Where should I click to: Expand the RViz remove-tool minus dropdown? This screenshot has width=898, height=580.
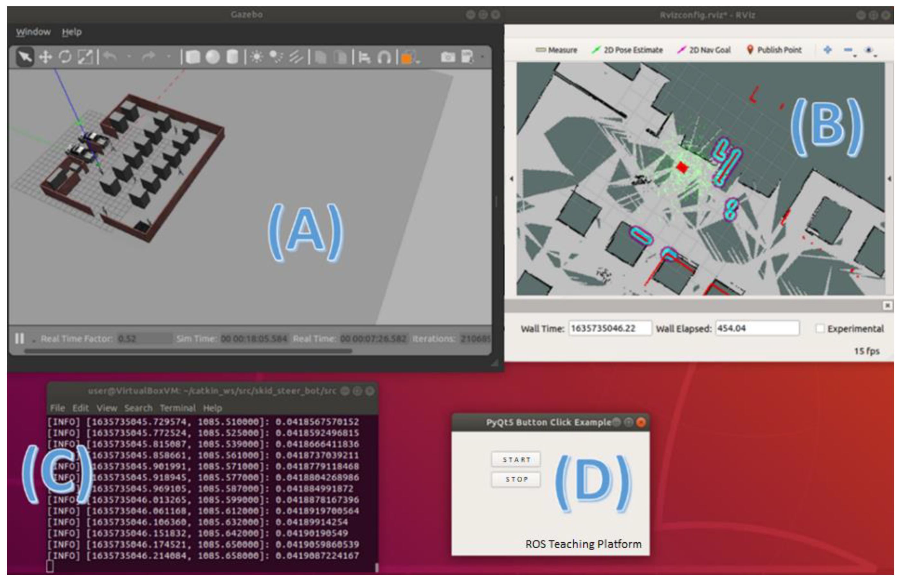click(855, 55)
